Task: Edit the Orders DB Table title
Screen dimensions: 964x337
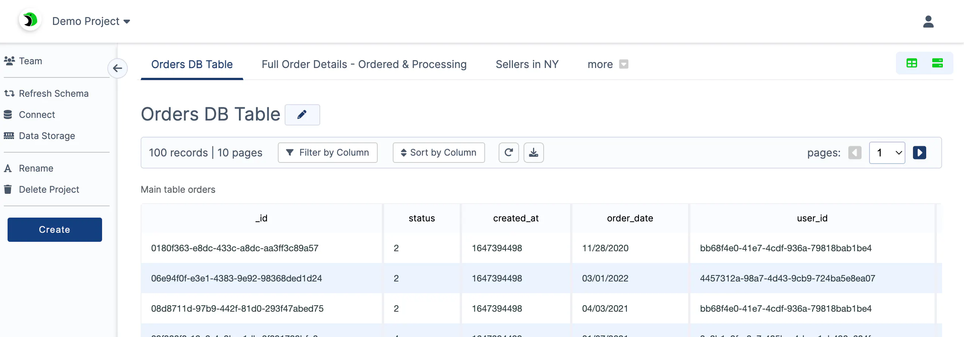Action: click(x=302, y=115)
